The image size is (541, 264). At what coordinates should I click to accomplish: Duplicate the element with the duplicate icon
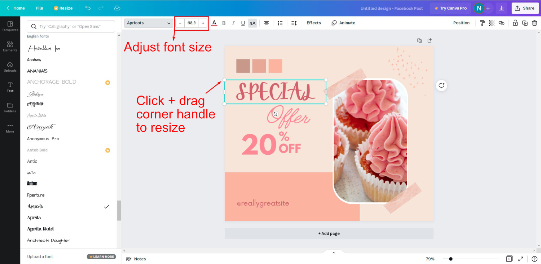point(525,23)
